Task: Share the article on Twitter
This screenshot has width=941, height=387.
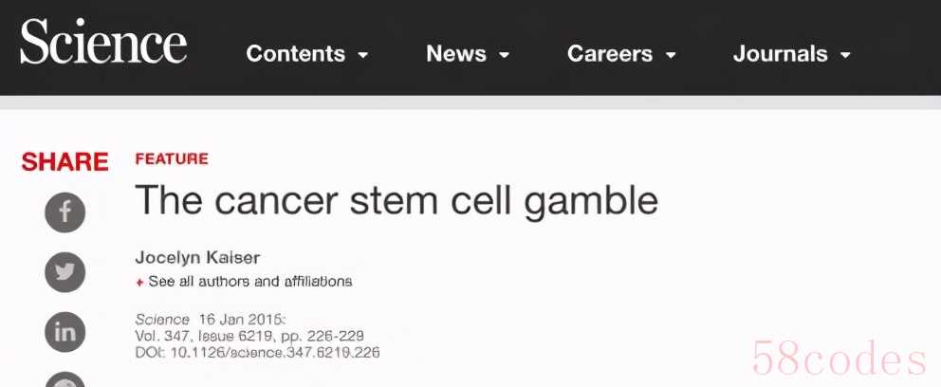Action: click(x=65, y=272)
